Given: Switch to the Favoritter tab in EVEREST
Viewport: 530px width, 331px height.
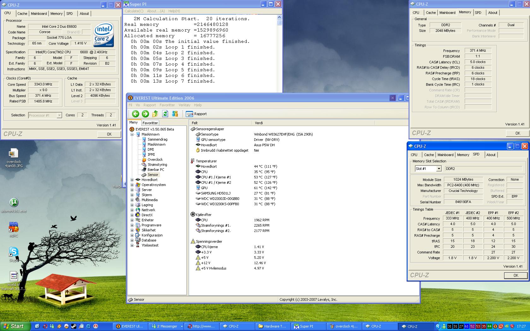Looking at the screenshot, I should coord(150,123).
